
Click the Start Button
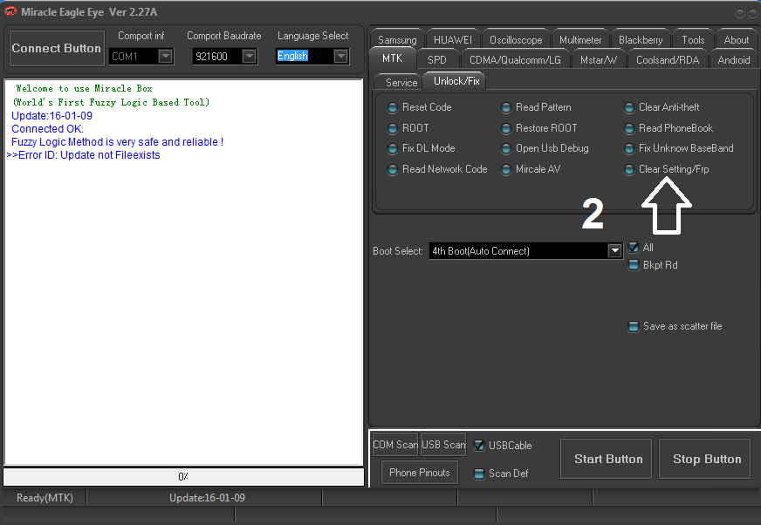(608, 459)
